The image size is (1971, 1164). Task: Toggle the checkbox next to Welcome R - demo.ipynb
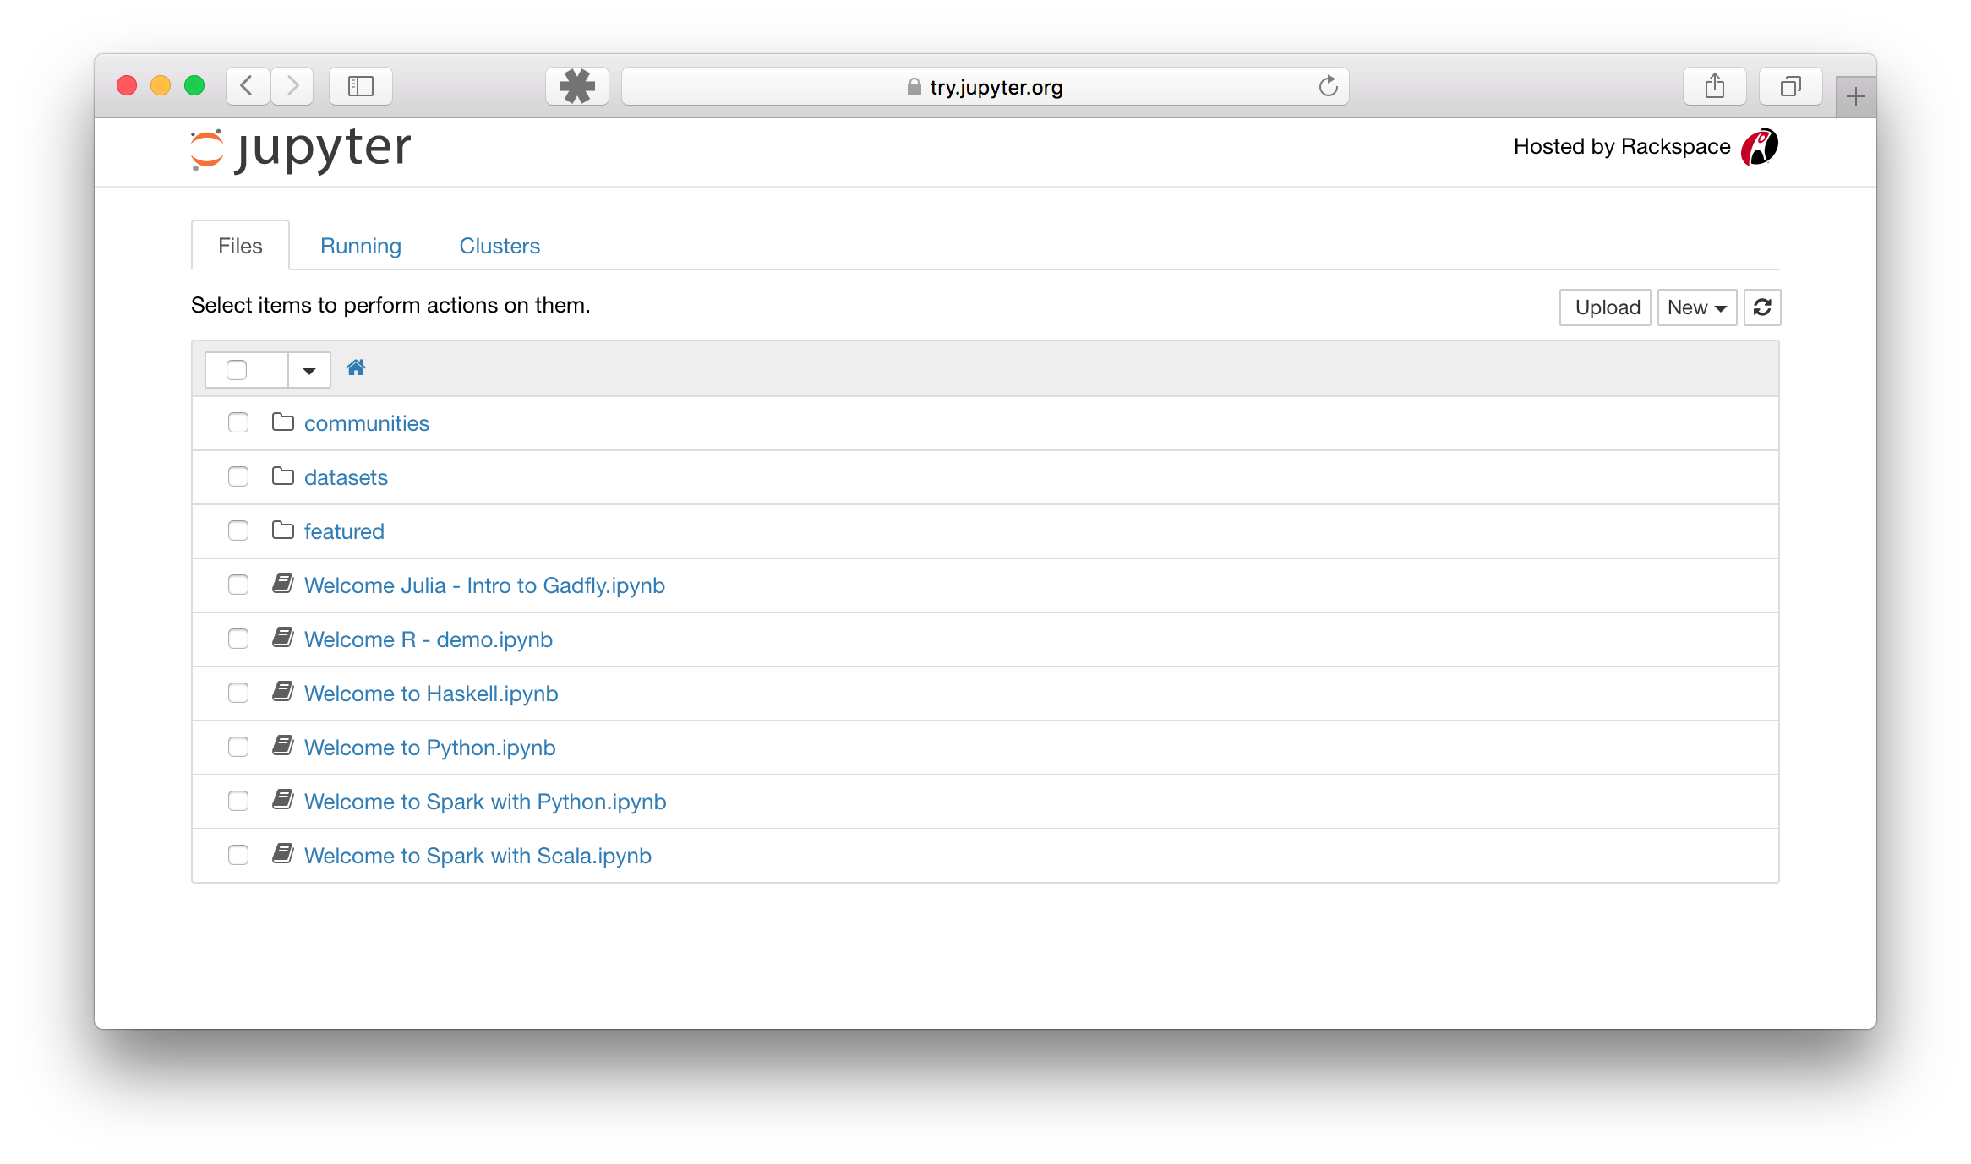click(x=237, y=639)
